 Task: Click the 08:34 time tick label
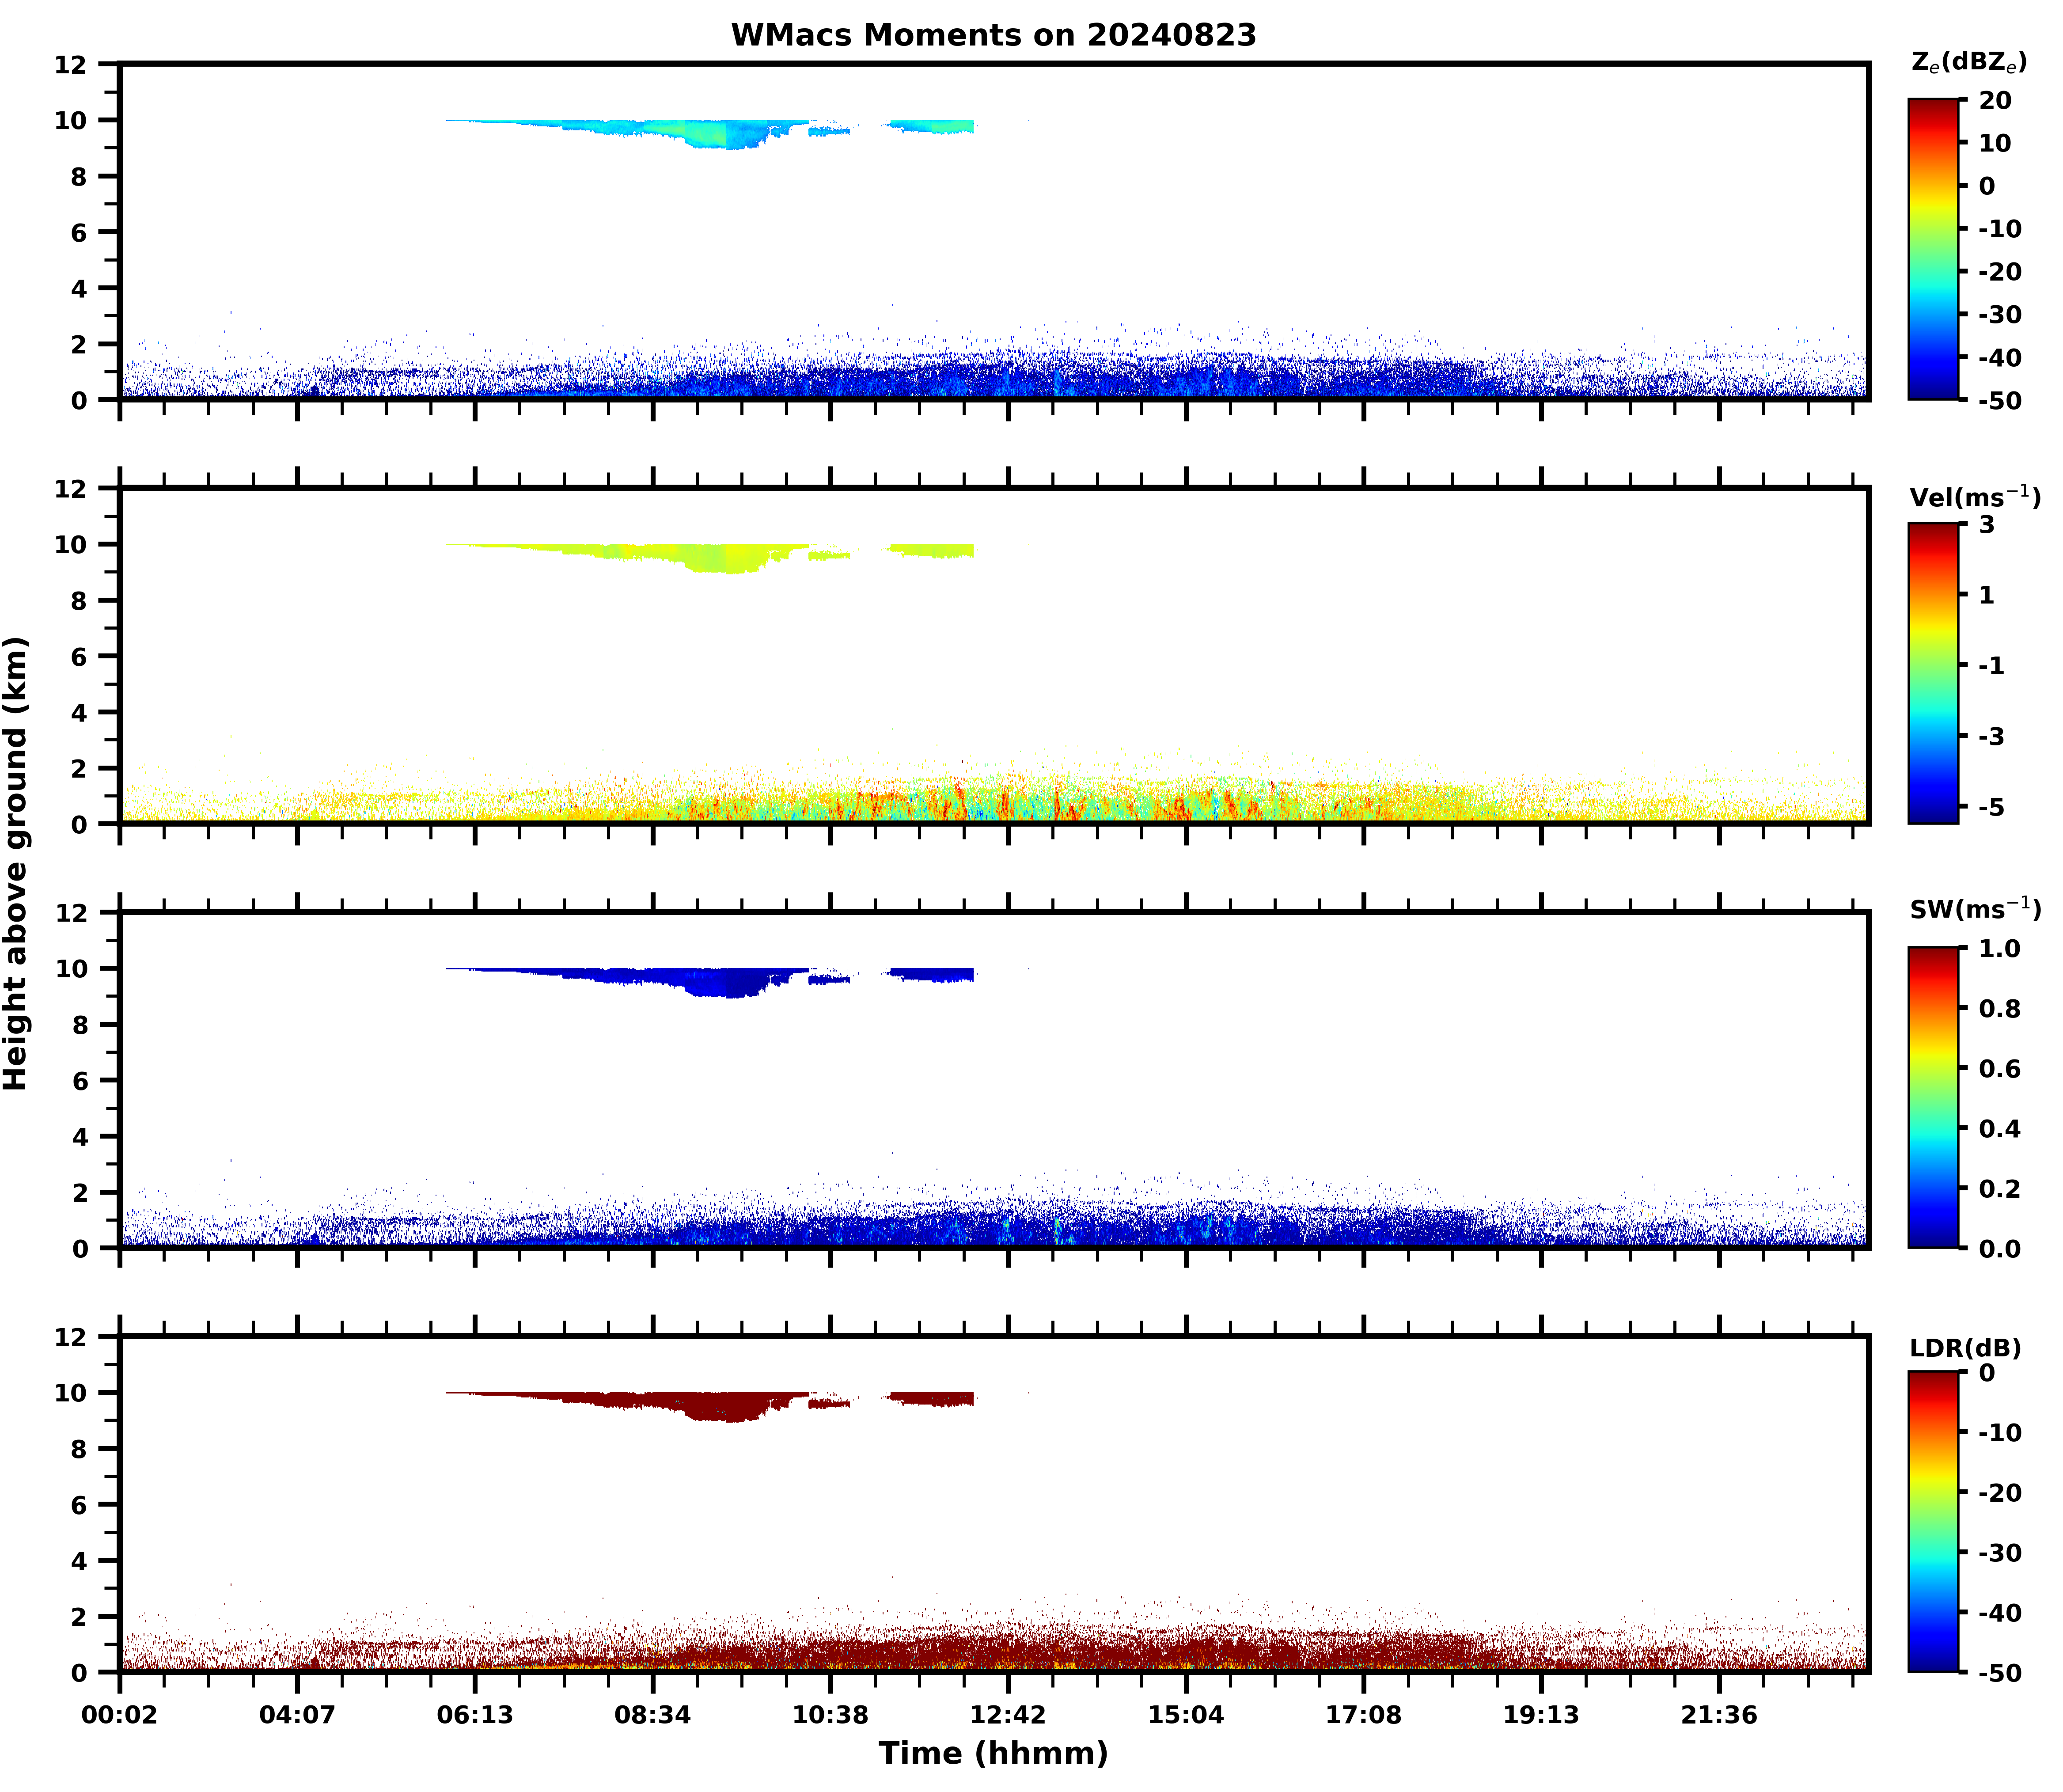pyautogui.click(x=653, y=1716)
